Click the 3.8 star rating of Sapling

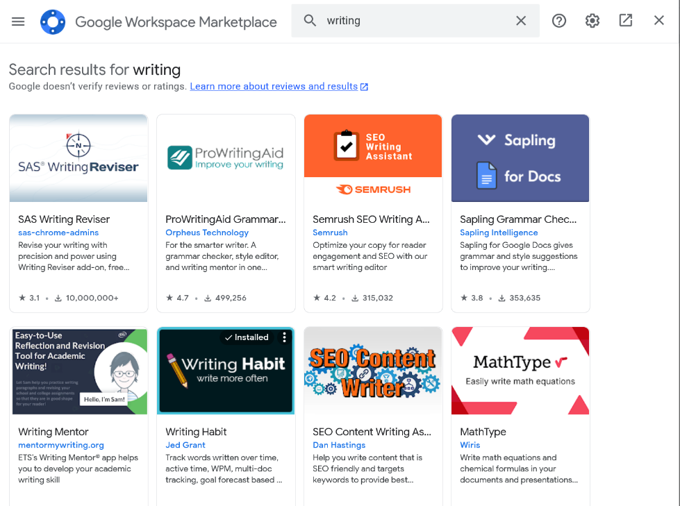(x=472, y=298)
